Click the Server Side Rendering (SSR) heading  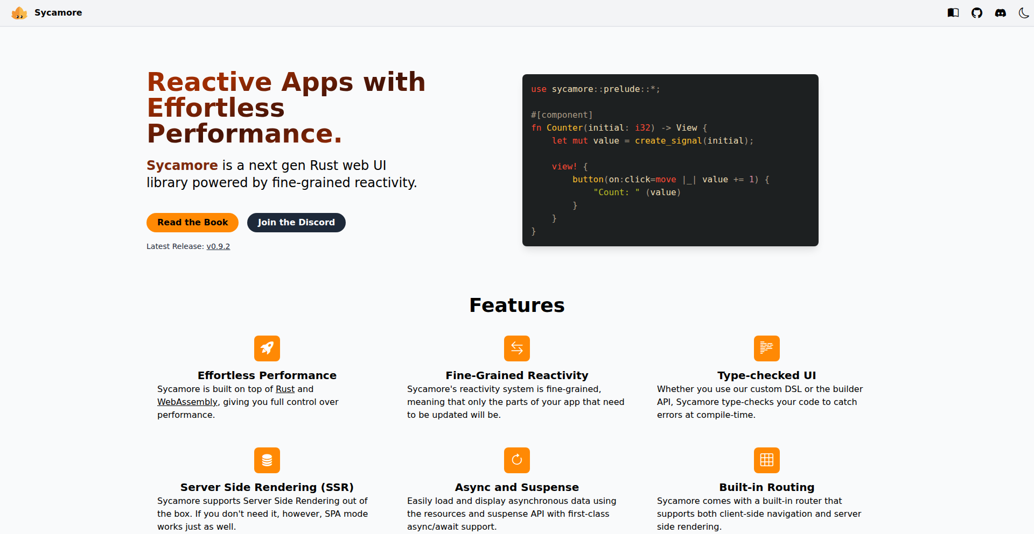267,487
